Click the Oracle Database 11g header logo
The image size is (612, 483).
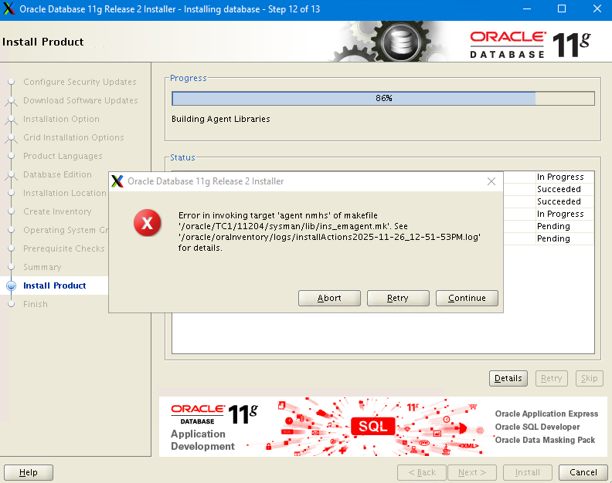pos(530,45)
